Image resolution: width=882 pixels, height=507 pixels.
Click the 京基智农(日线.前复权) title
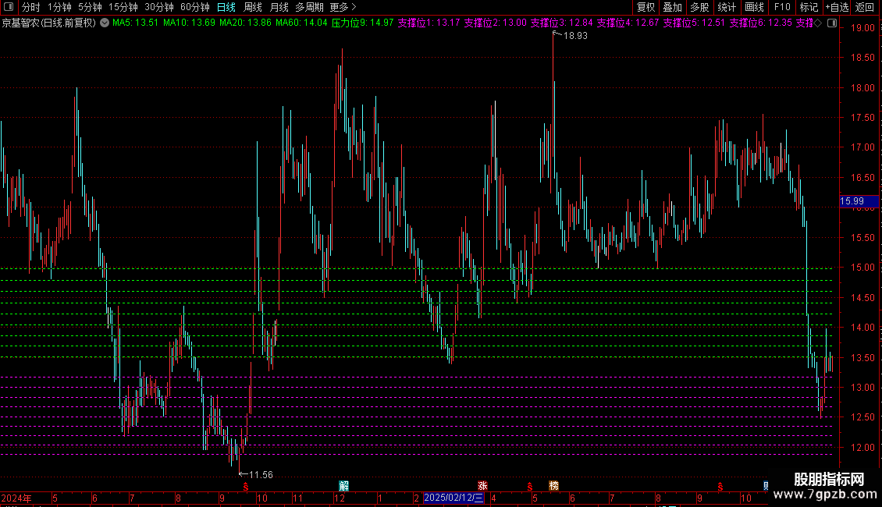click(49, 23)
